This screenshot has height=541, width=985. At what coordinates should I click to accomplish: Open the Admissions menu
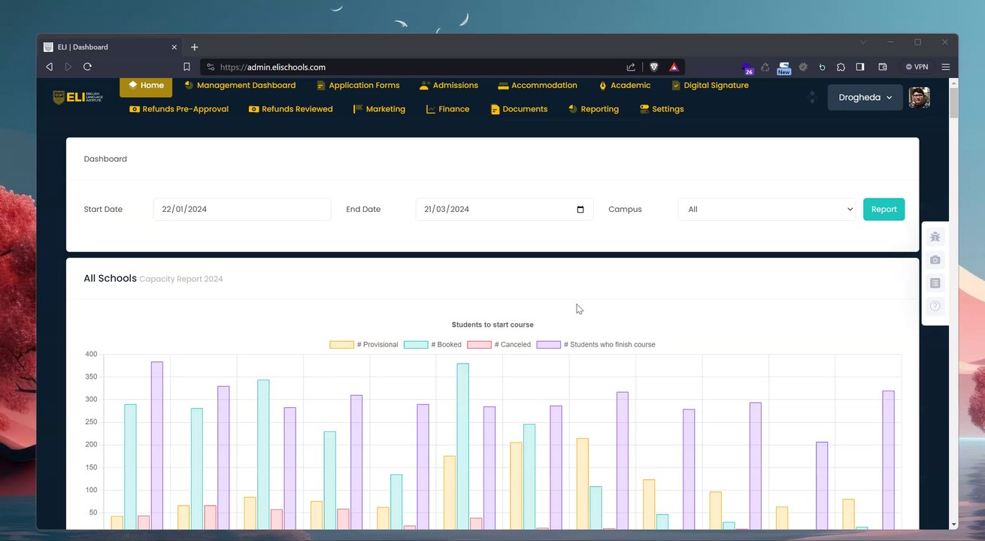coord(449,86)
